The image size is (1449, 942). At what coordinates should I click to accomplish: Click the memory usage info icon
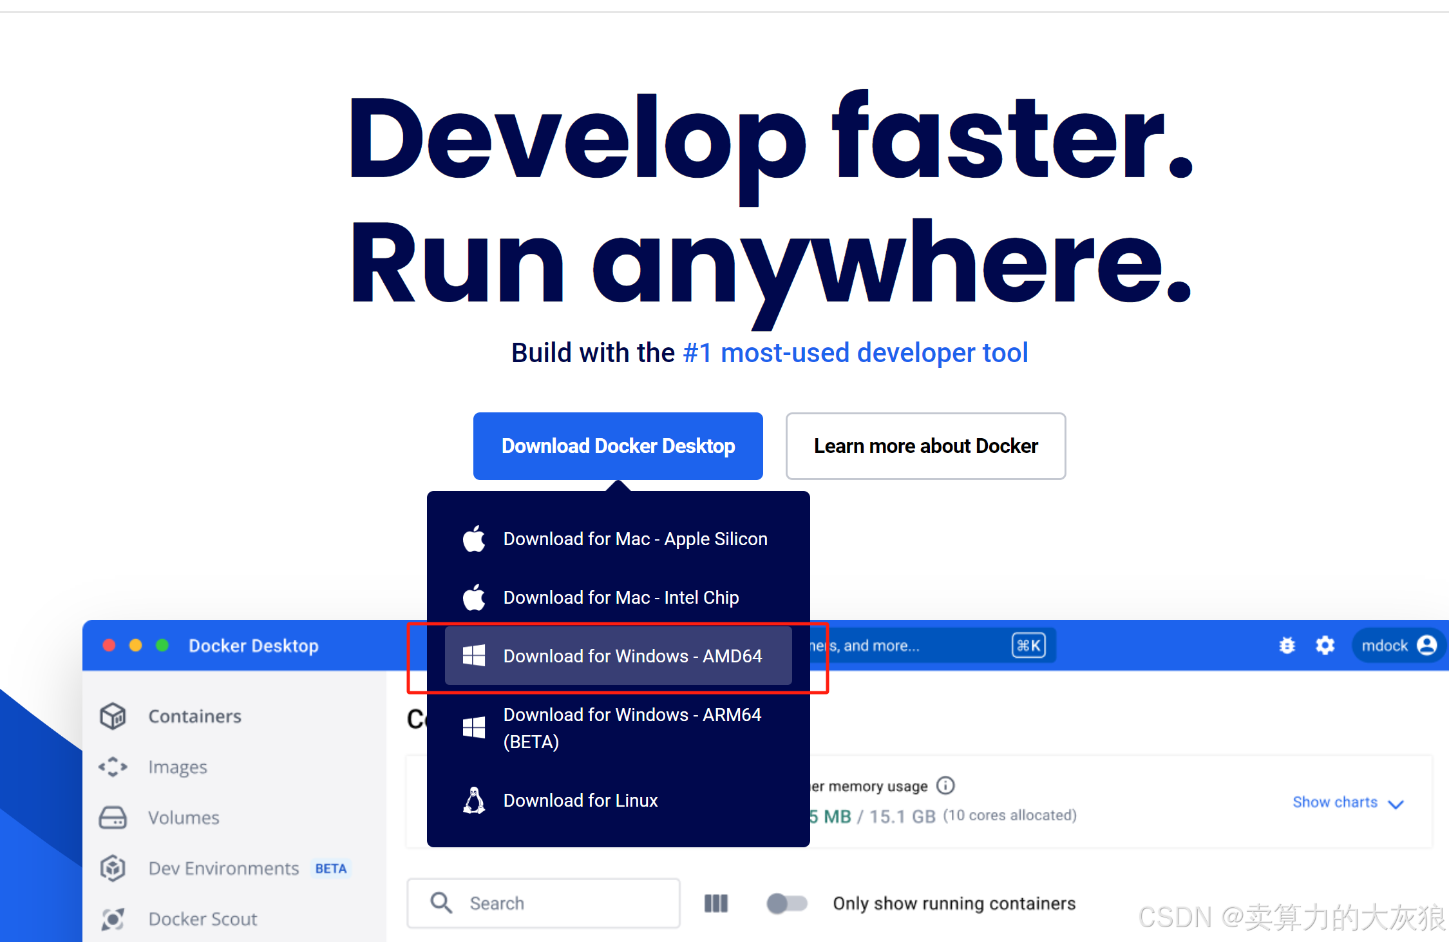[x=945, y=785]
